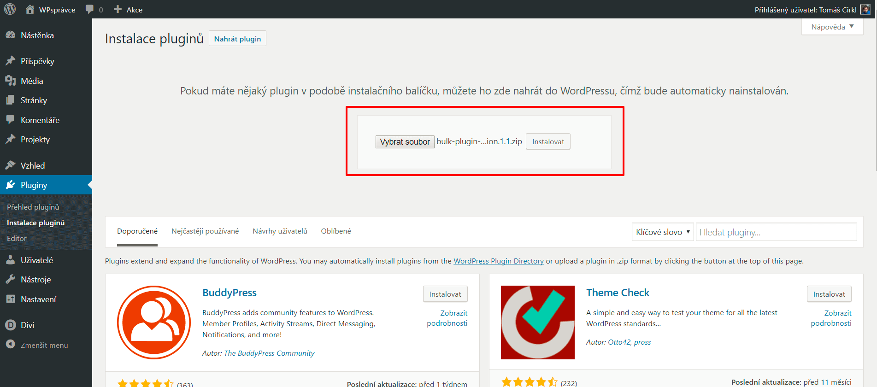The width and height of the screenshot is (877, 387).
Task: Click the Přihlášený uživatel Tomáš Cirkl text
Action: pyautogui.click(x=806, y=10)
